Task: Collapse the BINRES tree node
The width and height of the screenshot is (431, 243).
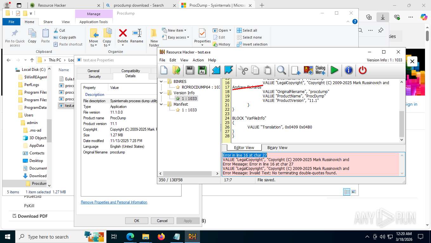Action: (161, 82)
